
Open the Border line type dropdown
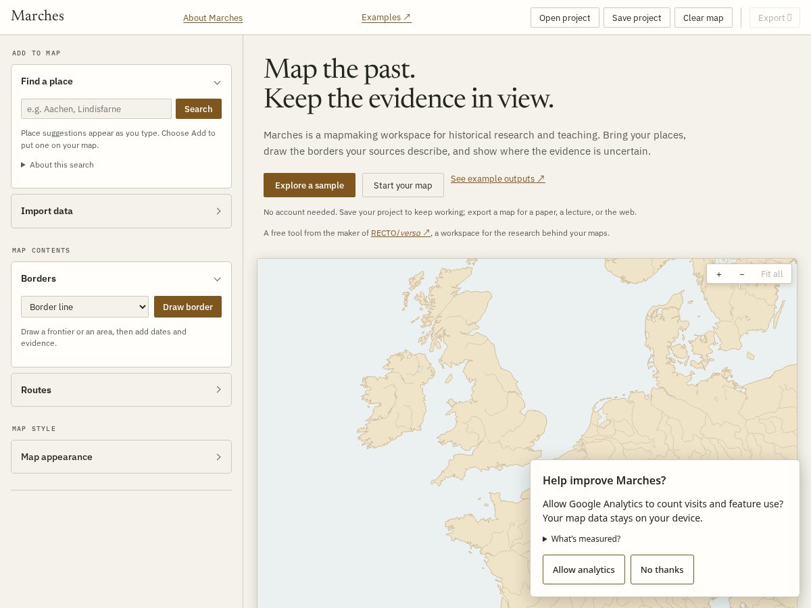[x=84, y=307]
